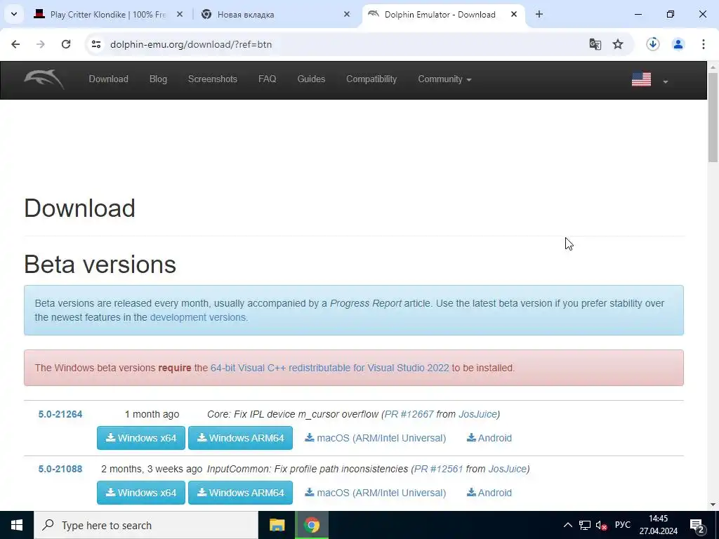Click the US flag language icon
719x539 pixels.
point(641,80)
